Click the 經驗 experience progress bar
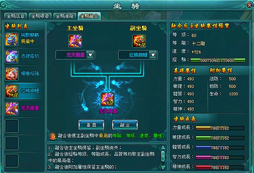 tap(217, 60)
